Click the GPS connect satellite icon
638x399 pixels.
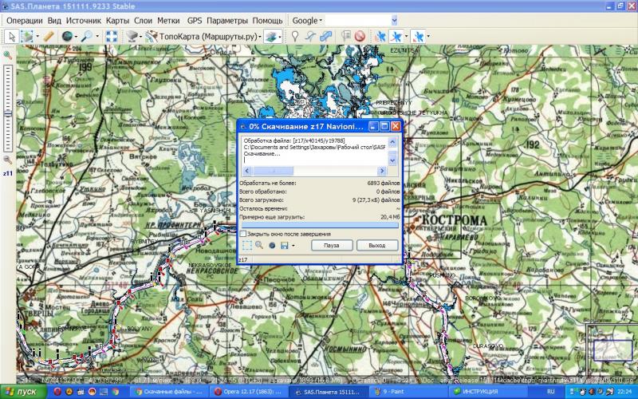coord(380,37)
